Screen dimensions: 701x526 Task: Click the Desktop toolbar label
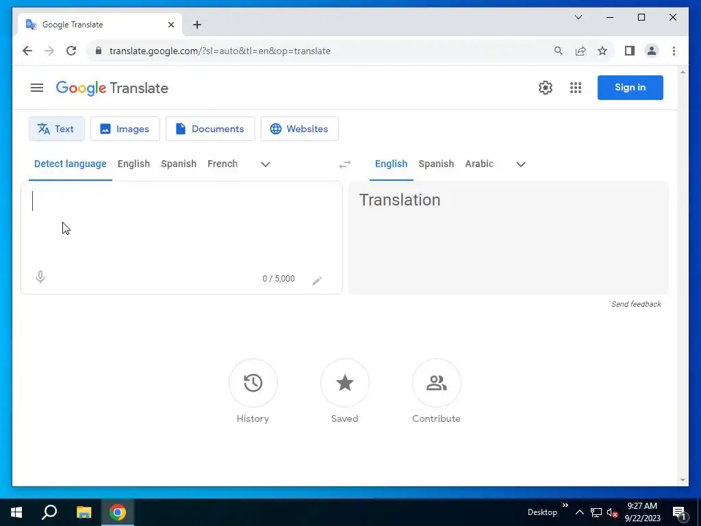[542, 512]
